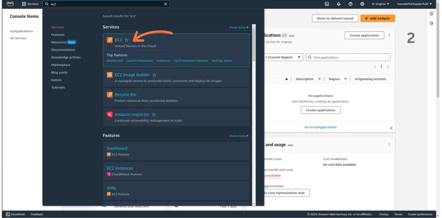Launch CloudShell from top bar icon
The height and width of the screenshot is (218, 442).
coord(327,4)
